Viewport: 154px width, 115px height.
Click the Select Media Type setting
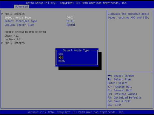pos(18,18)
